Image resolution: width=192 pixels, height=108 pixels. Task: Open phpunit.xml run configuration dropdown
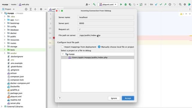click(x=108, y=4)
